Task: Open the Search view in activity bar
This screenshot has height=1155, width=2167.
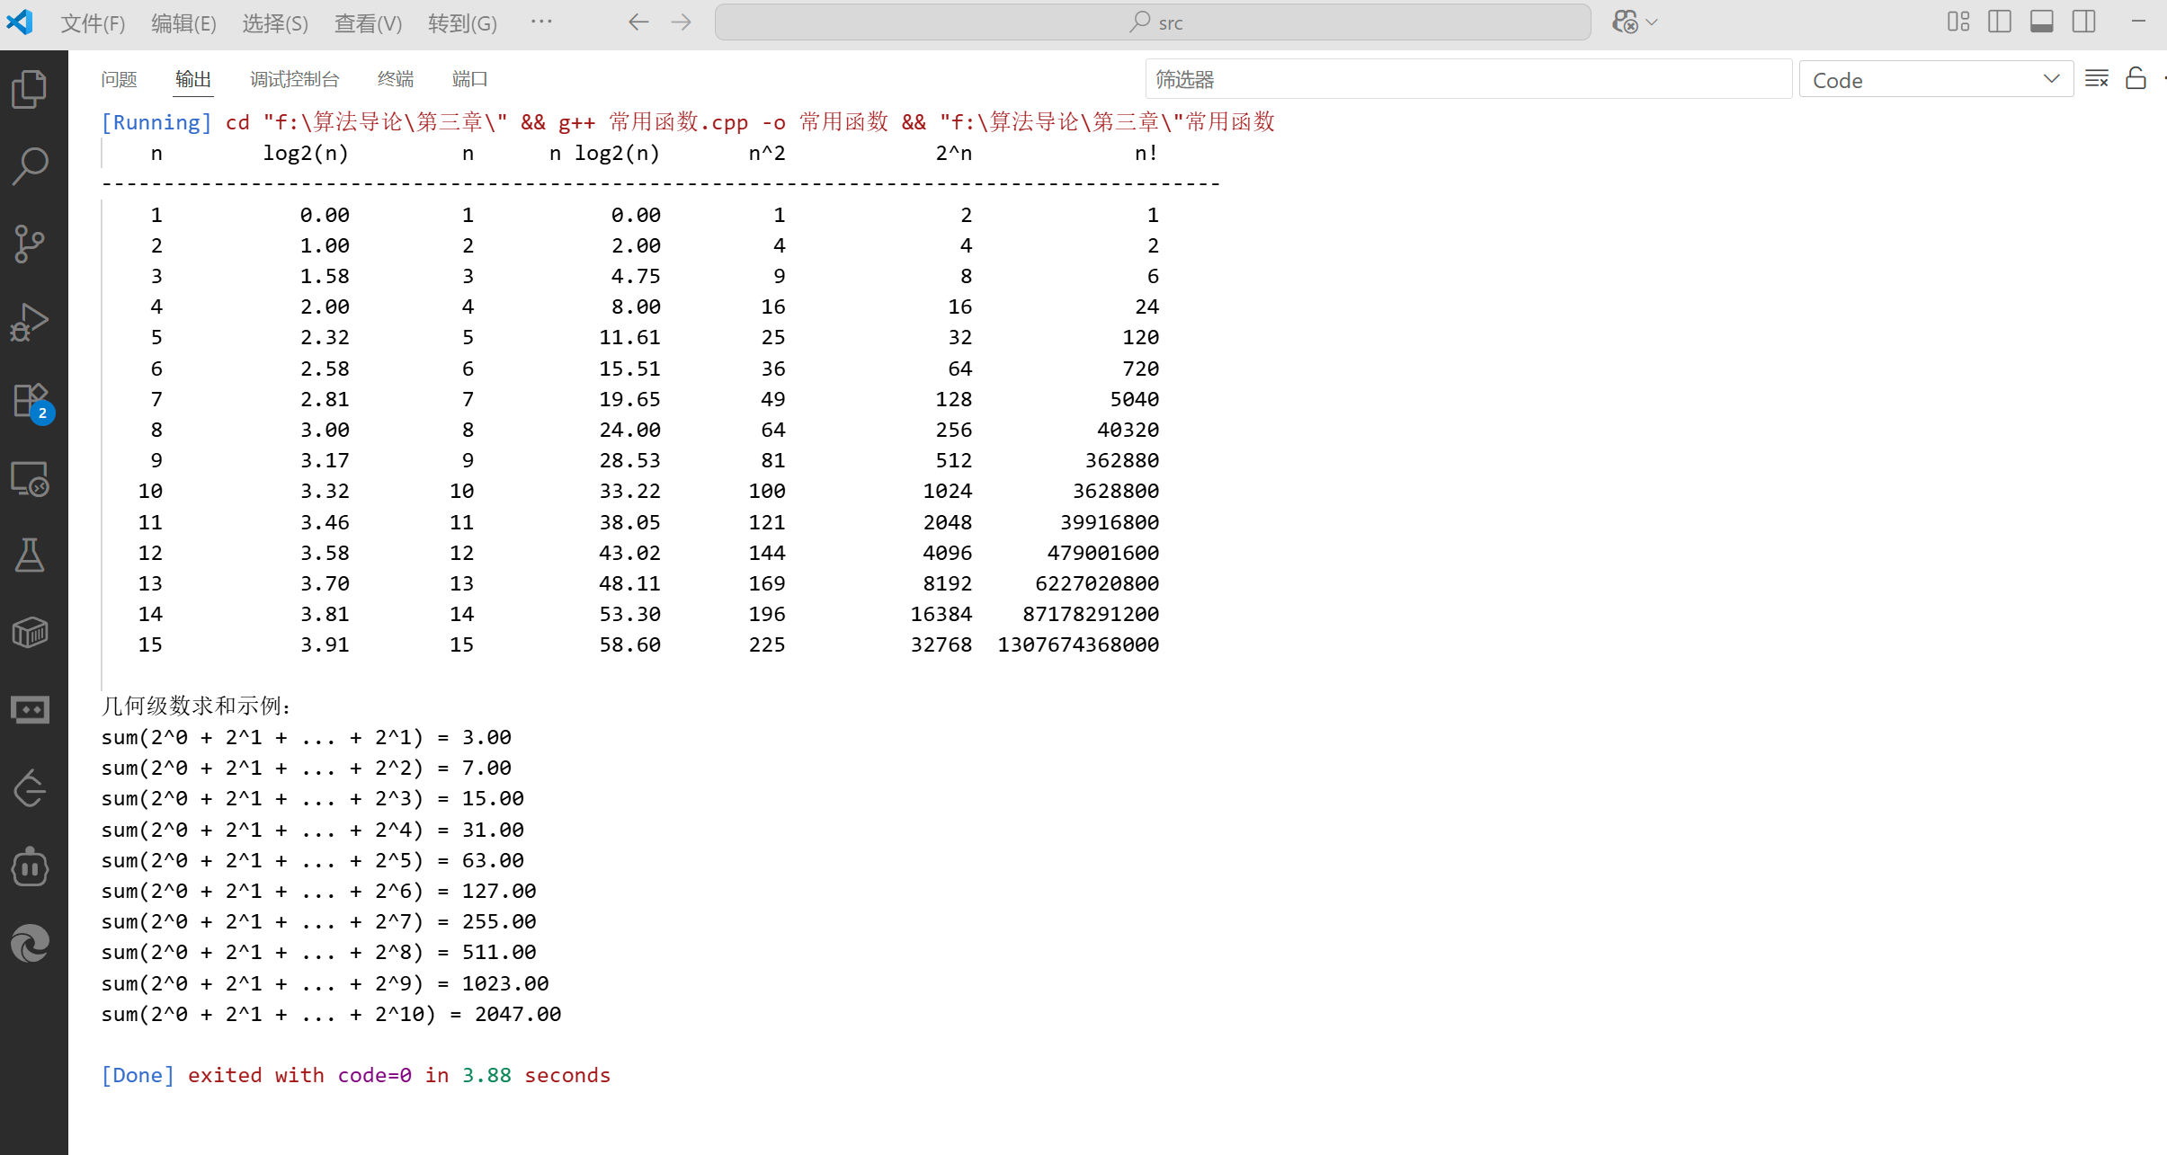Action: coord(30,166)
